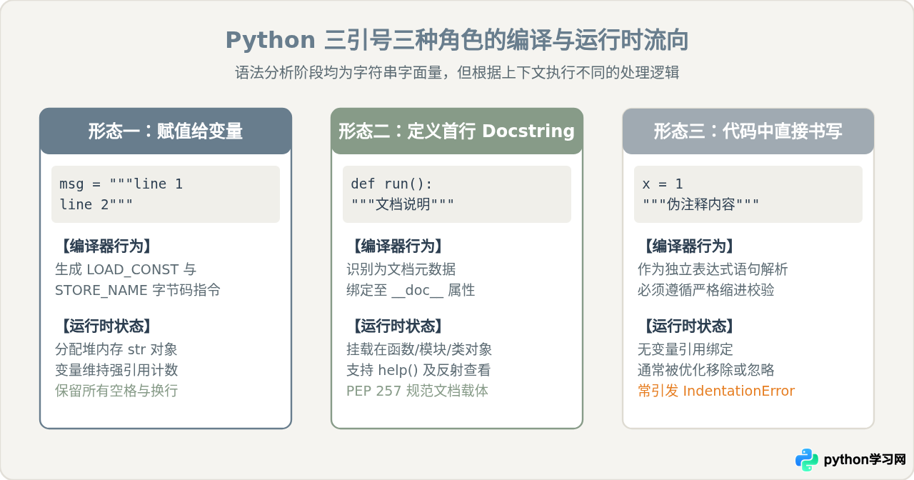Click '变量维持强引用计数' text
The image size is (914, 480).
click(x=116, y=370)
